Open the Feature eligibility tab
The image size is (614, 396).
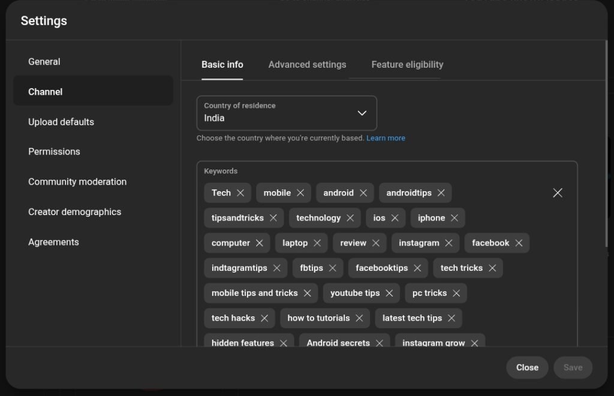[407, 64]
